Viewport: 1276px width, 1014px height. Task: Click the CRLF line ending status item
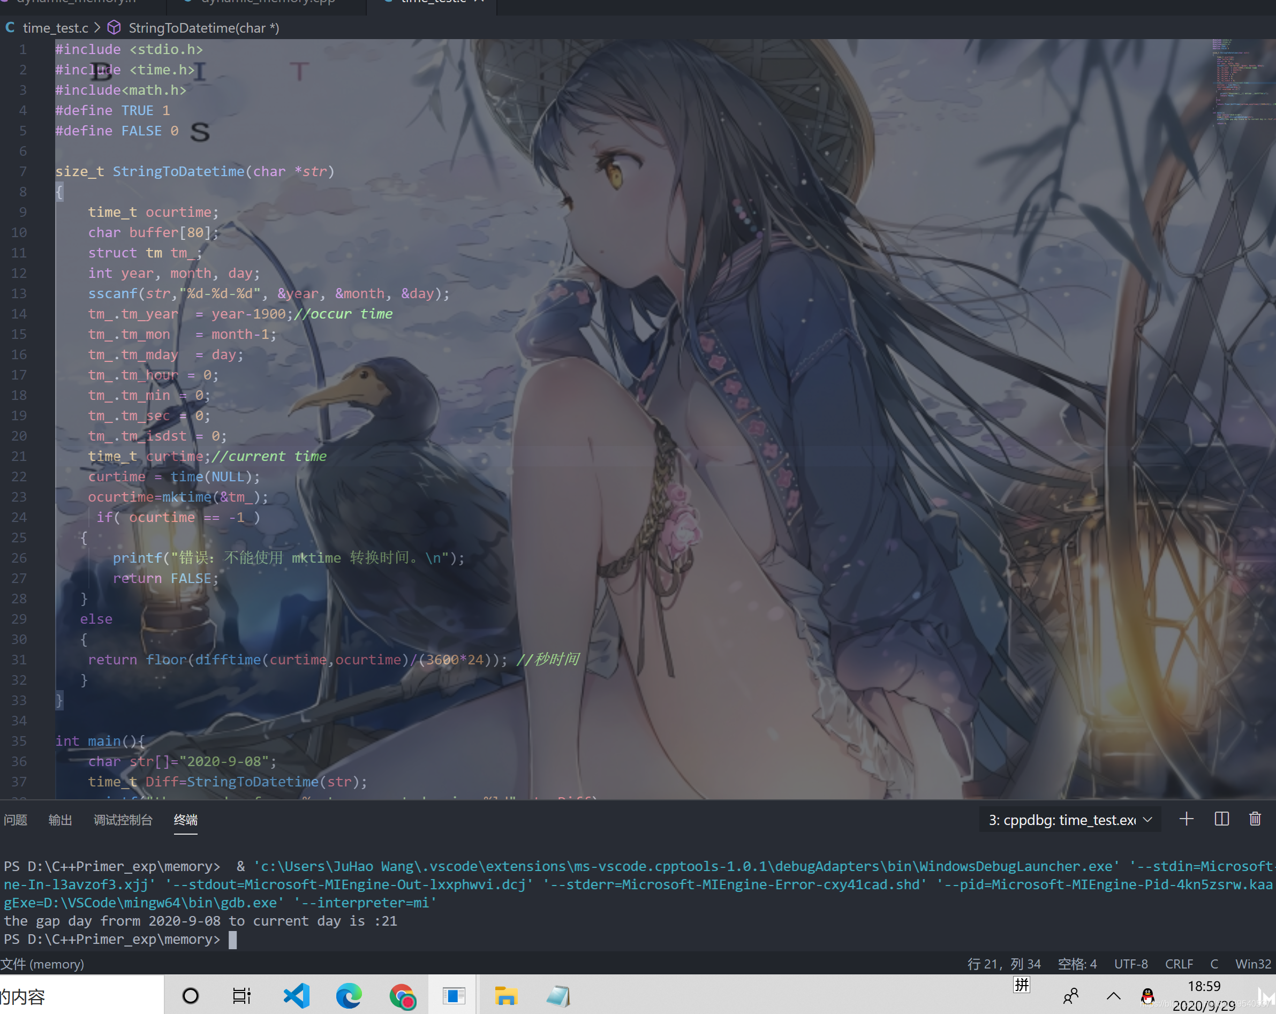(1179, 964)
